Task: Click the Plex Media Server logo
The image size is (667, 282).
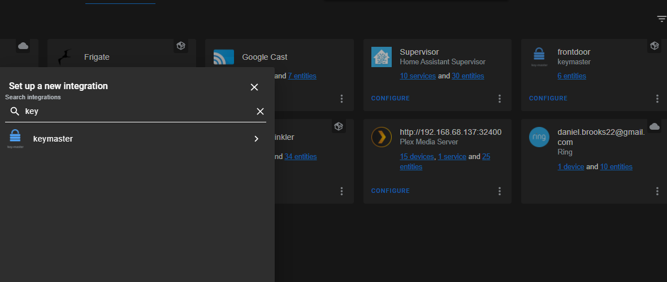Action: point(382,136)
